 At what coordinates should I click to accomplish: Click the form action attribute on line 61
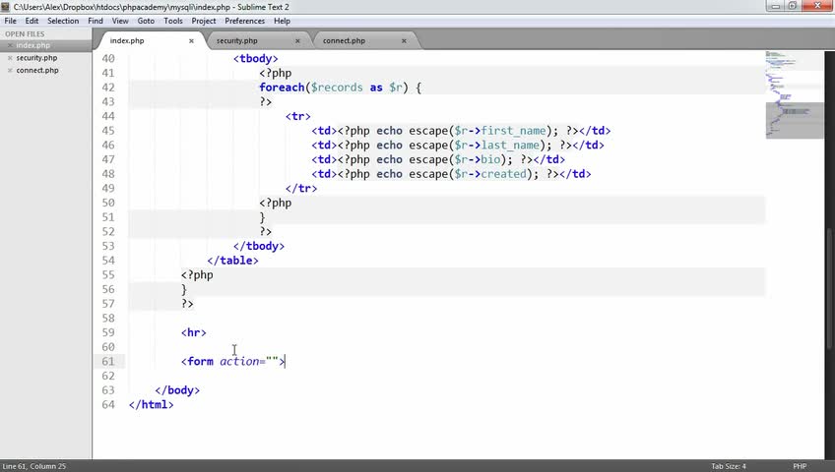click(239, 362)
